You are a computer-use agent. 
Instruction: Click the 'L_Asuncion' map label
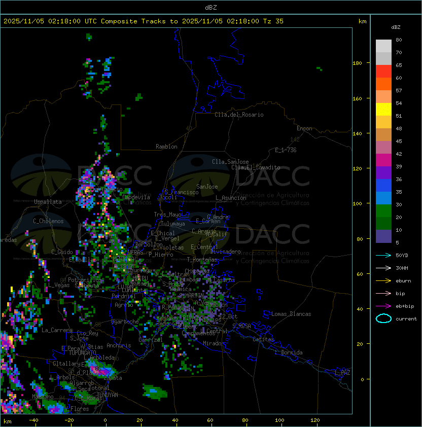coord(231,198)
